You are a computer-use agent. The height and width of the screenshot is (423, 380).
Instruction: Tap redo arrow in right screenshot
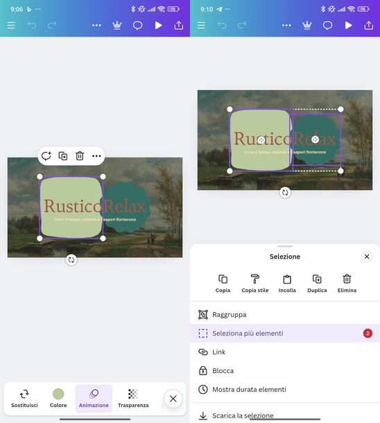(x=241, y=25)
